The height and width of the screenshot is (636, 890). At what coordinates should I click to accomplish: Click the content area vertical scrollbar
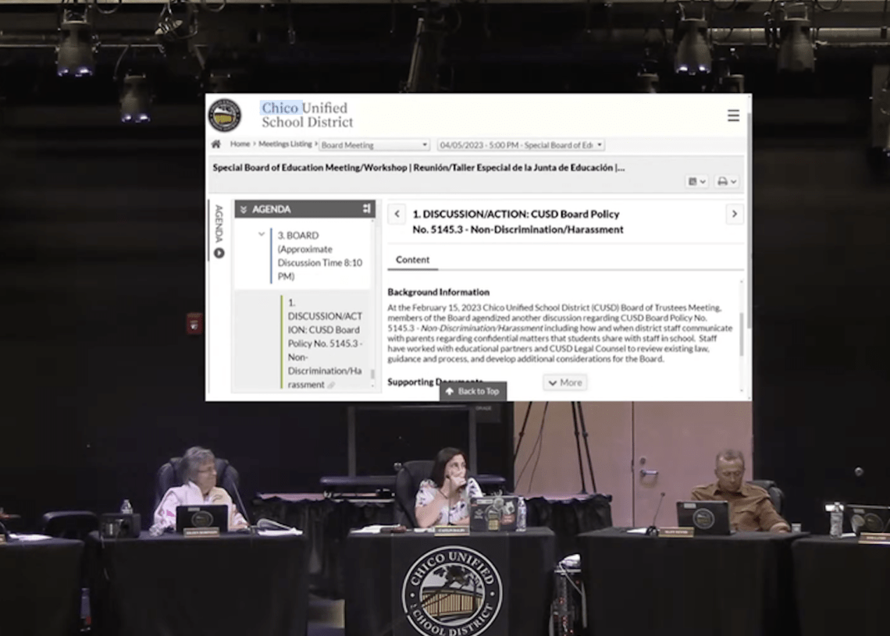pyautogui.click(x=742, y=333)
